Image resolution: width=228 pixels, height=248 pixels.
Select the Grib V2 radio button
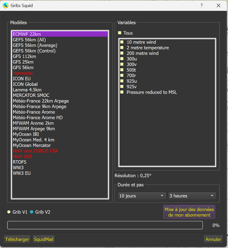(x=32, y=212)
